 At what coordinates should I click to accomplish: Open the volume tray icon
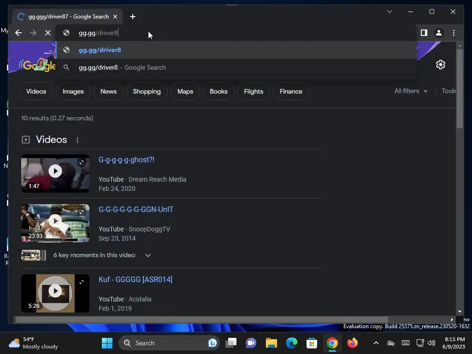431,343
